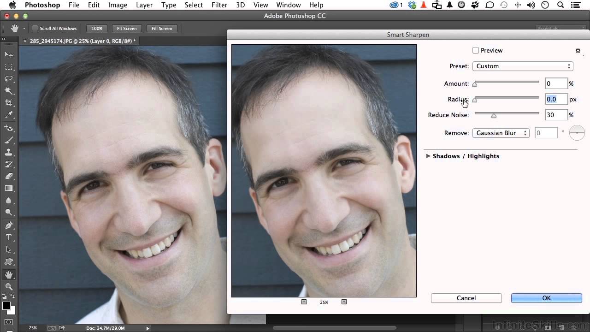
Task: Select the Horizontal Type tool
Action: click(x=9, y=237)
